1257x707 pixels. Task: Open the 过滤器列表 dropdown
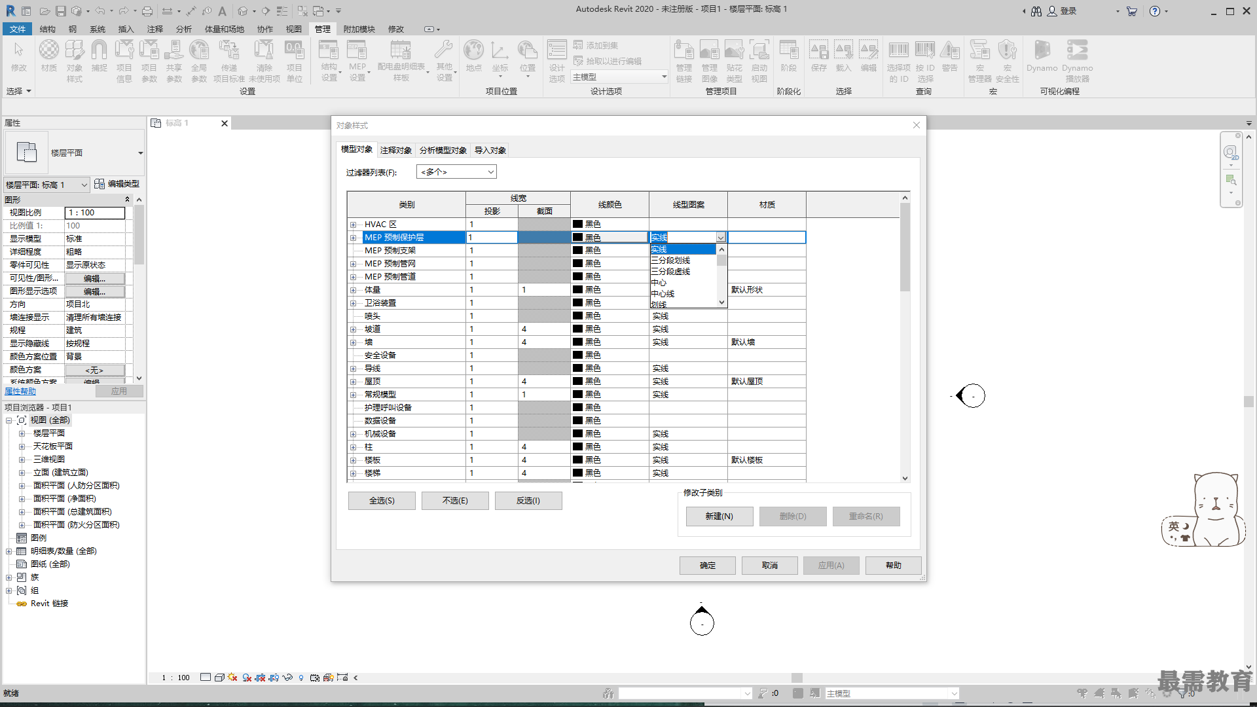click(456, 172)
